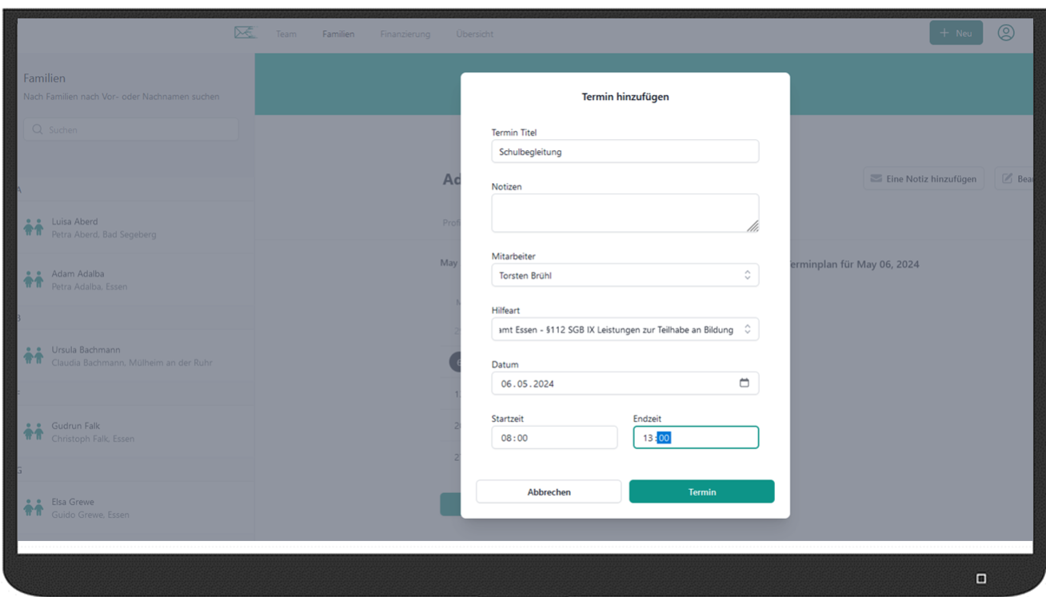Click family icon next to Luisa Aberd
The height and width of the screenshot is (597, 1046).
34,228
